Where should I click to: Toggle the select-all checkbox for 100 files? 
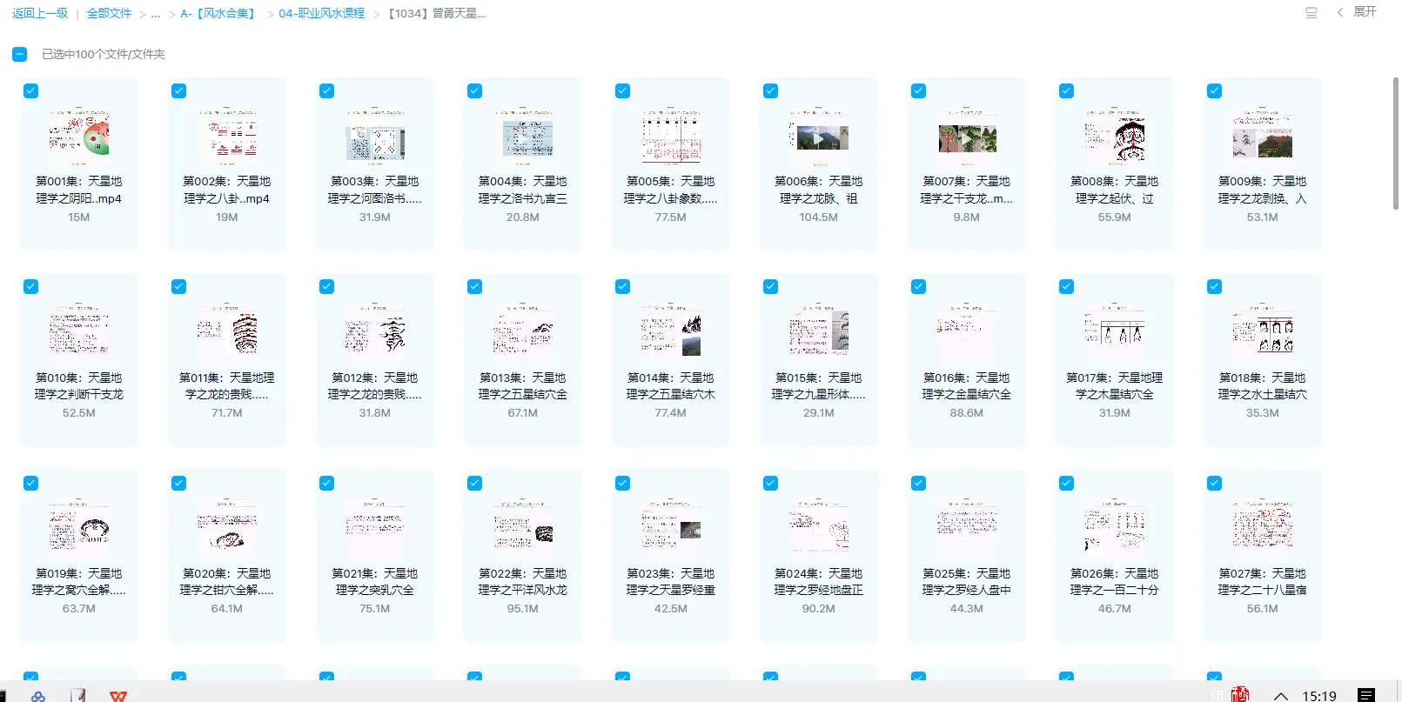pos(19,54)
